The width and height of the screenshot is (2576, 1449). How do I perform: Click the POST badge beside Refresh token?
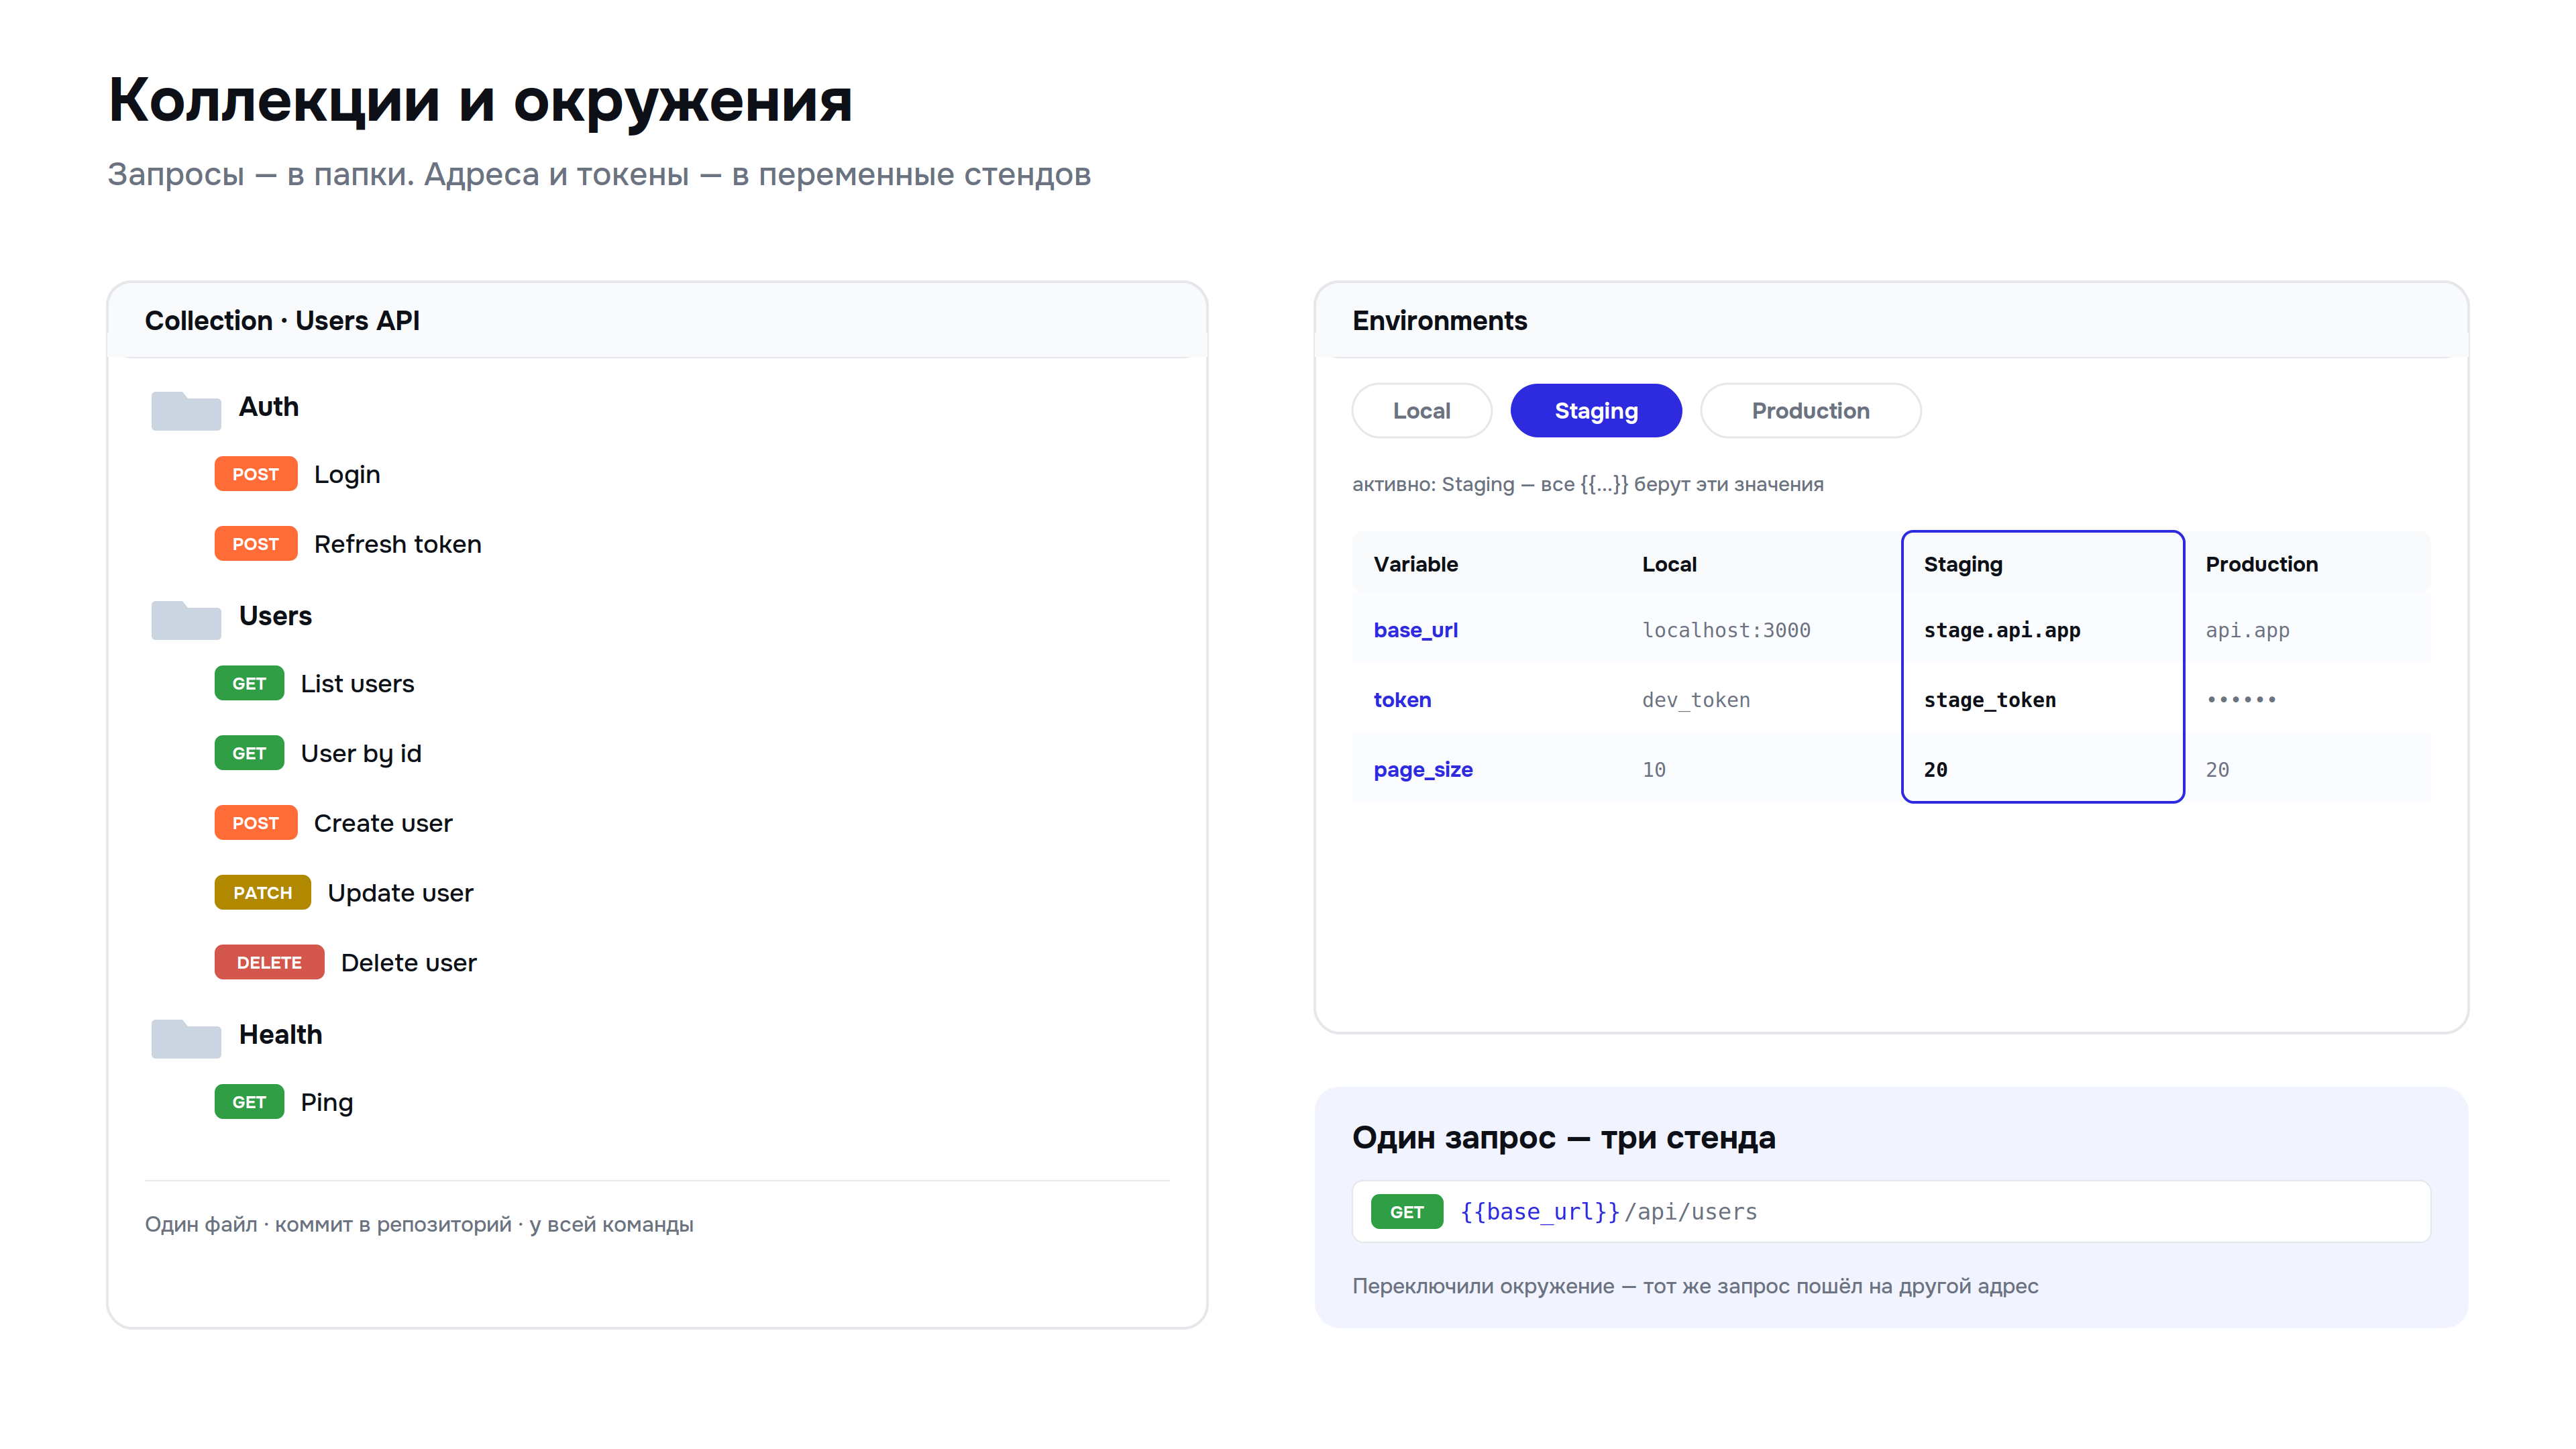[x=256, y=544]
